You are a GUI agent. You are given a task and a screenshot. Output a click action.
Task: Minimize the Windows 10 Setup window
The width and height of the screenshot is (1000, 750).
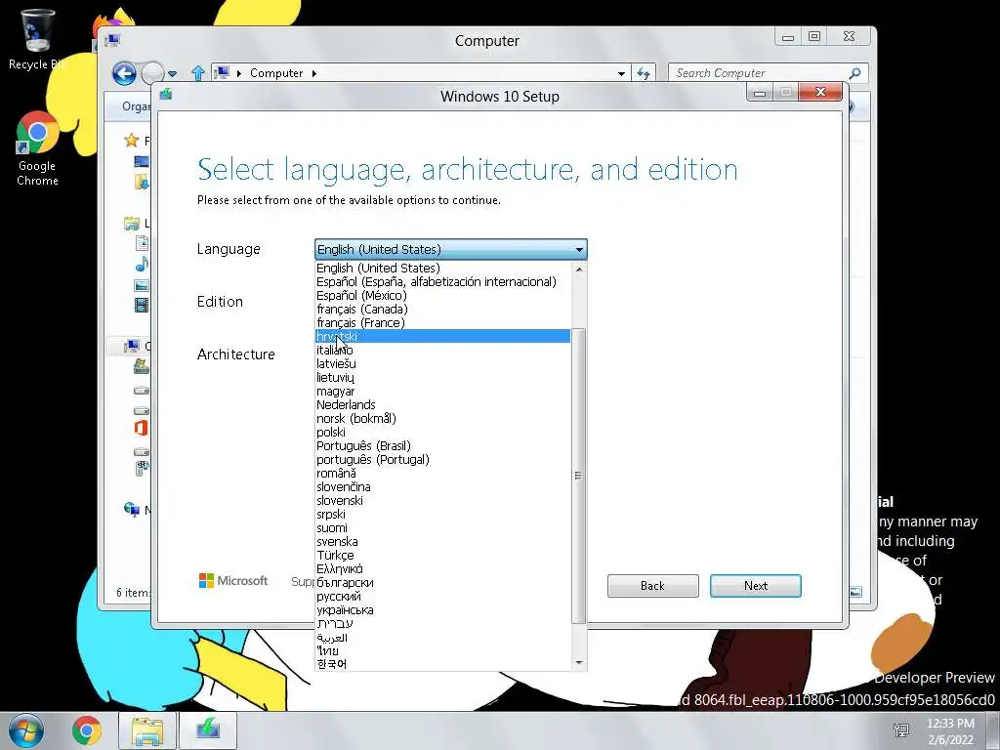(x=759, y=93)
